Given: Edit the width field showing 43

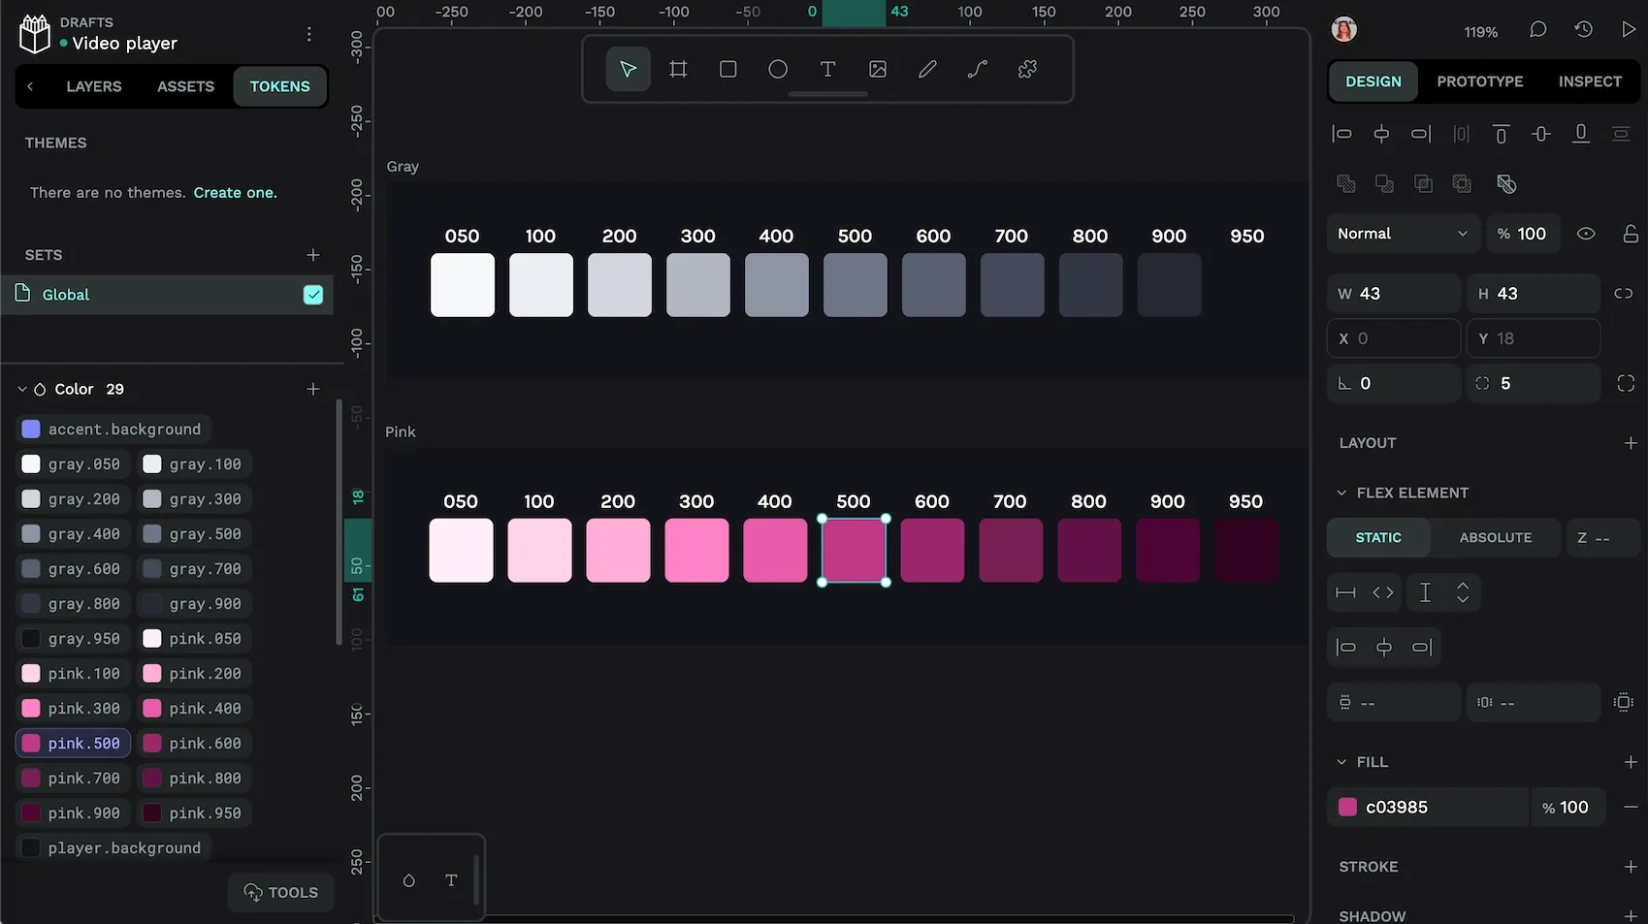Looking at the screenshot, I should coord(1393,293).
